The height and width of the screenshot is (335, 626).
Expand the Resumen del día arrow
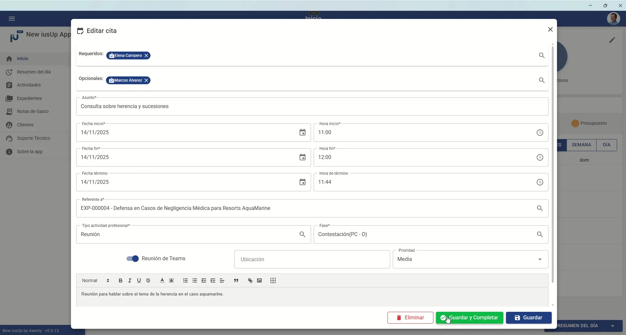click(613, 326)
